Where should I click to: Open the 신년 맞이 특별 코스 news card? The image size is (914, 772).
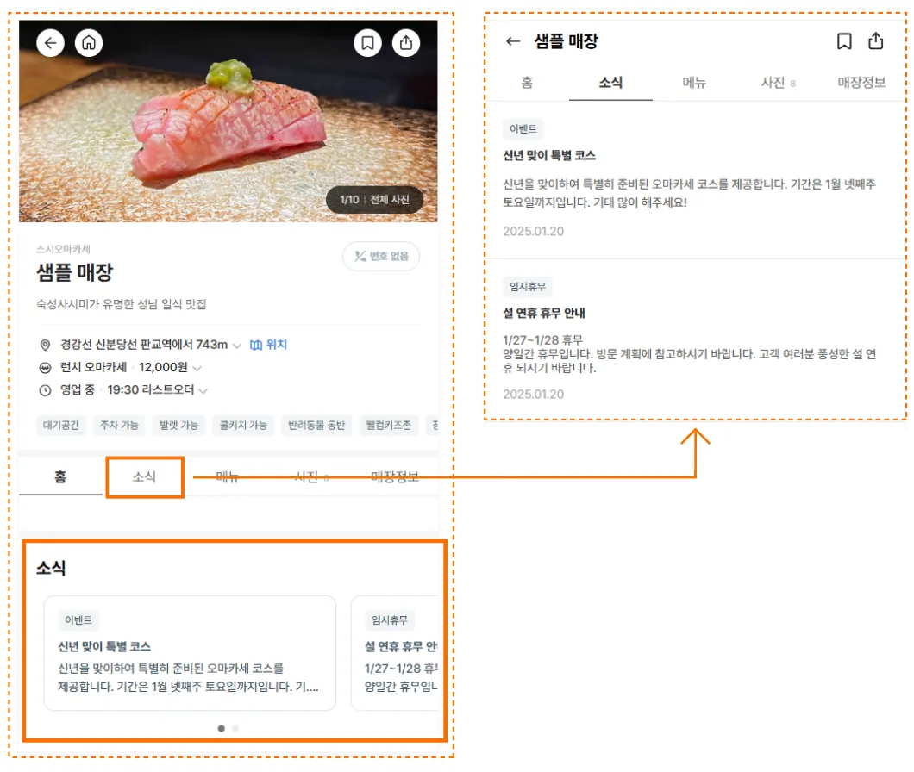tap(190, 653)
